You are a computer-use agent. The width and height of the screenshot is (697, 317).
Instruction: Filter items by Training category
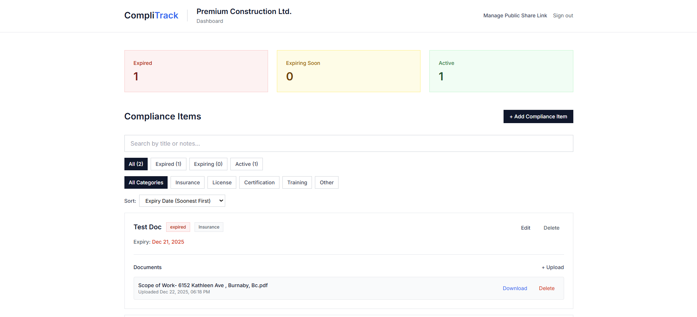[x=297, y=182]
